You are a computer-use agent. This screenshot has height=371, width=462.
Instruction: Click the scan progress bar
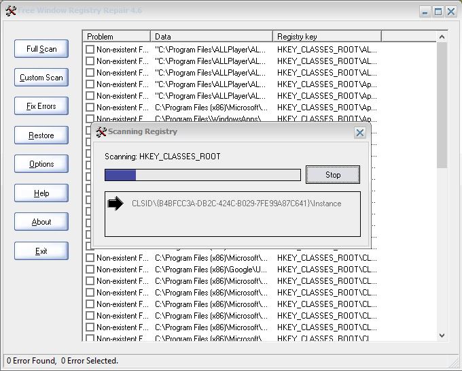[x=202, y=175]
